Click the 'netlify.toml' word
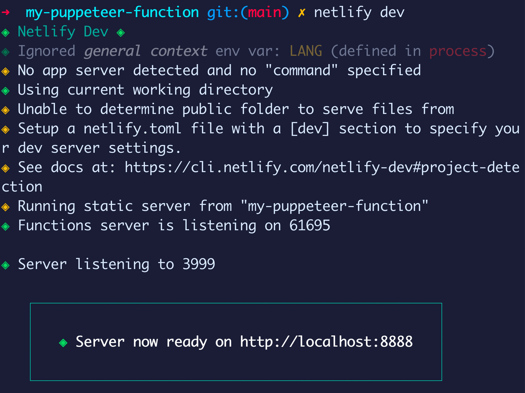The width and height of the screenshot is (525, 393). (x=132, y=129)
